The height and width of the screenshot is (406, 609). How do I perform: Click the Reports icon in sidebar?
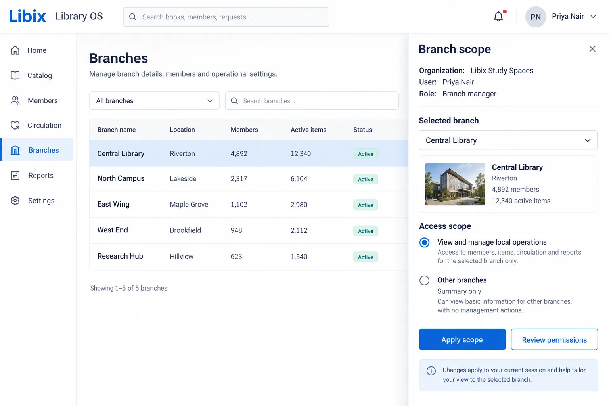coord(15,175)
